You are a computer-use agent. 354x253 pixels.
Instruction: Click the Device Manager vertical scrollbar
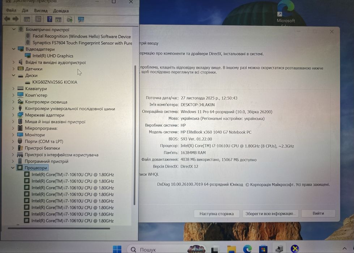[x=135, y=135]
